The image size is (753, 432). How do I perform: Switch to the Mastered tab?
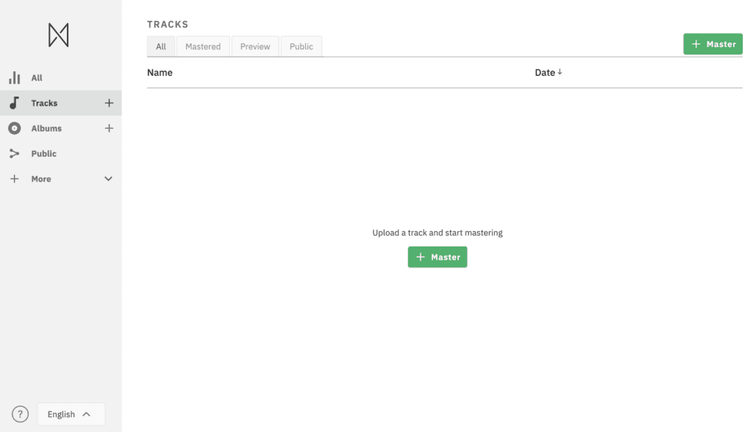pyautogui.click(x=203, y=46)
